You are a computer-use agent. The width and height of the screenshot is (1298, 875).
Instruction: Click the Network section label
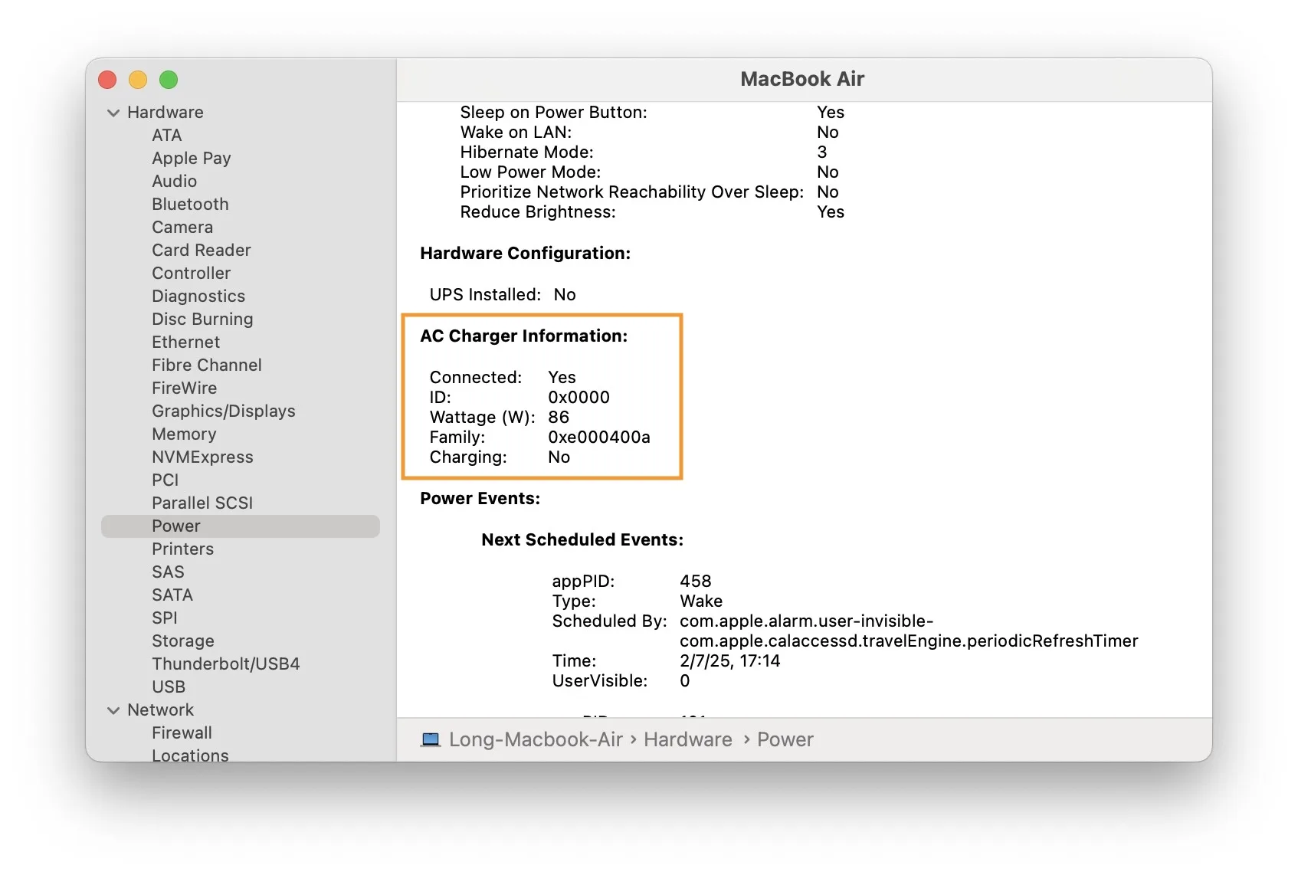[x=160, y=710]
